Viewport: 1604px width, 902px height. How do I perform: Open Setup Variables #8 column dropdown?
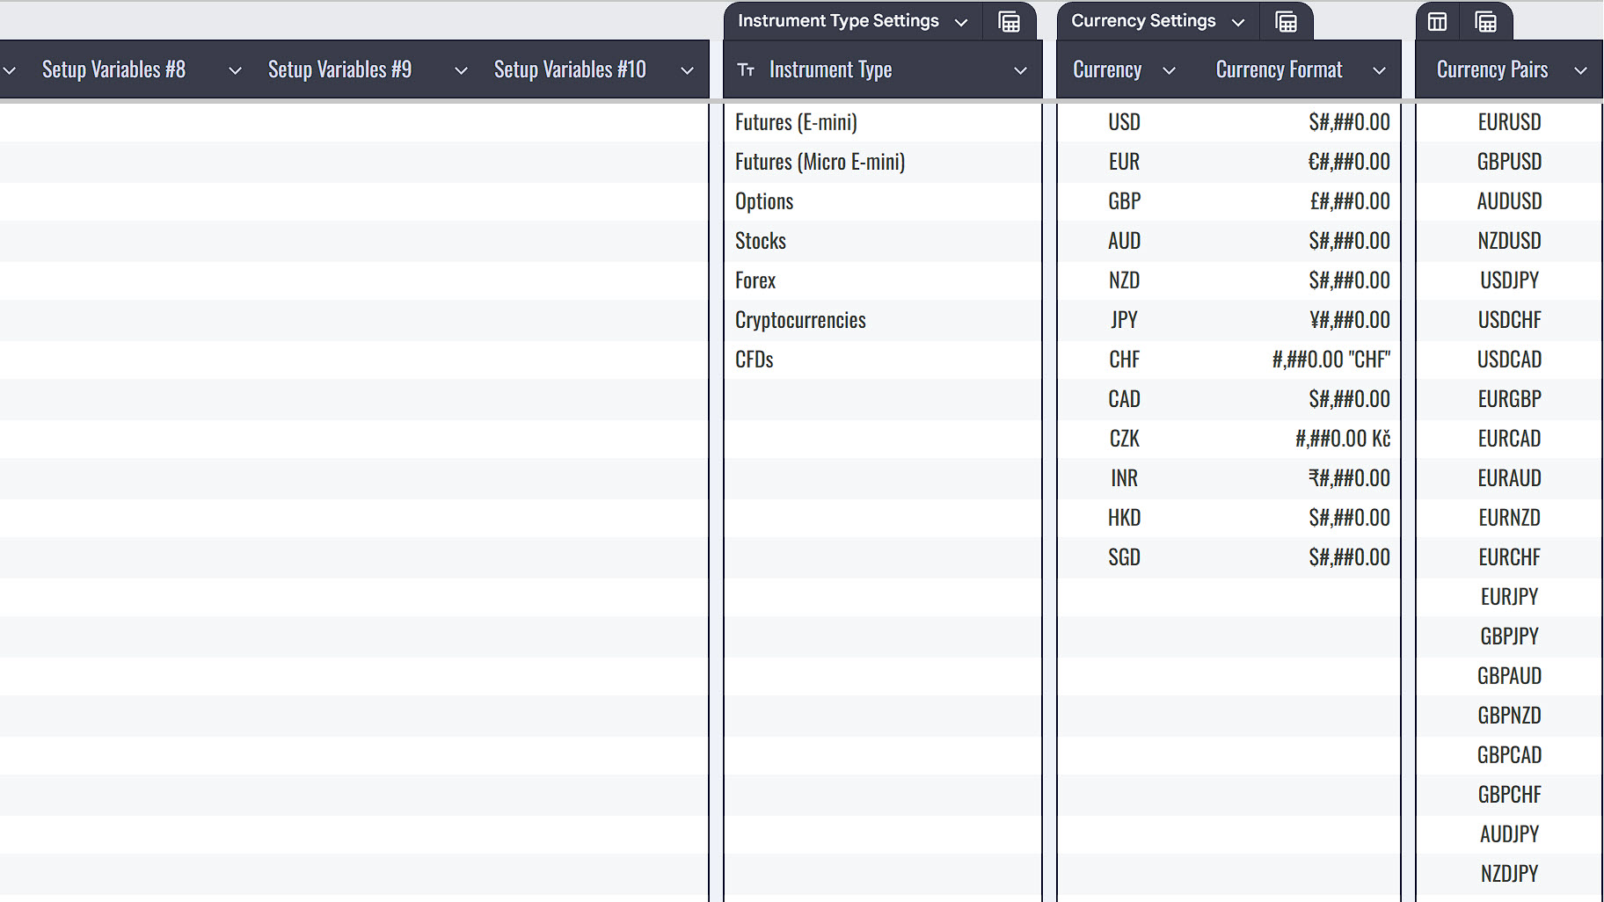tap(235, 70)
